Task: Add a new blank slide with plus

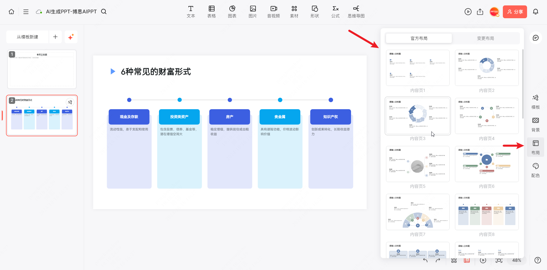Action: point(55,37)
